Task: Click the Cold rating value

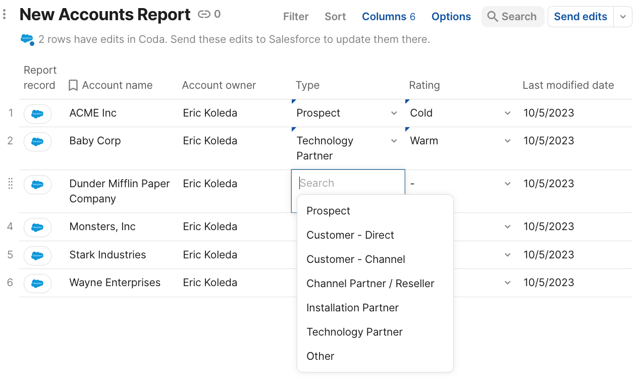Action: 421,113
